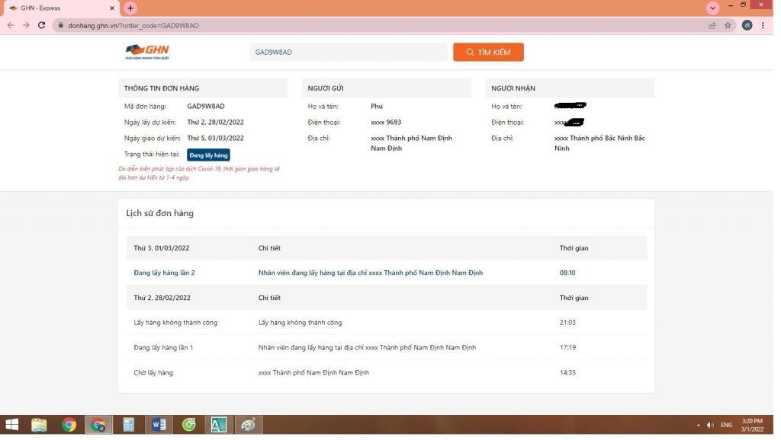Click the Đang lấy hàng status badge
Viewport: 781px width, 440px height.
pyautogui.click(x=208, y=155)
